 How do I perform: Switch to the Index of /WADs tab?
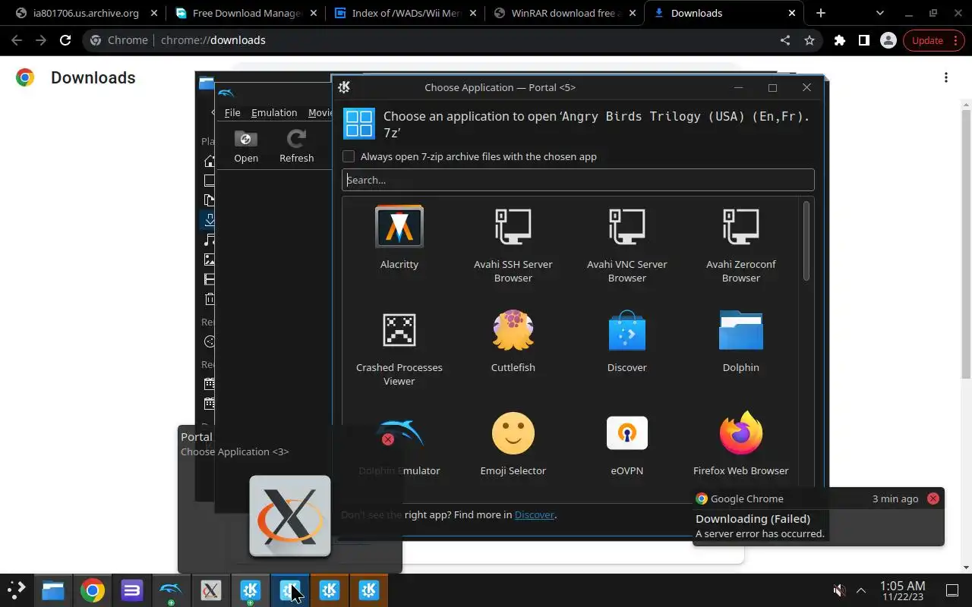click(406, 13)
